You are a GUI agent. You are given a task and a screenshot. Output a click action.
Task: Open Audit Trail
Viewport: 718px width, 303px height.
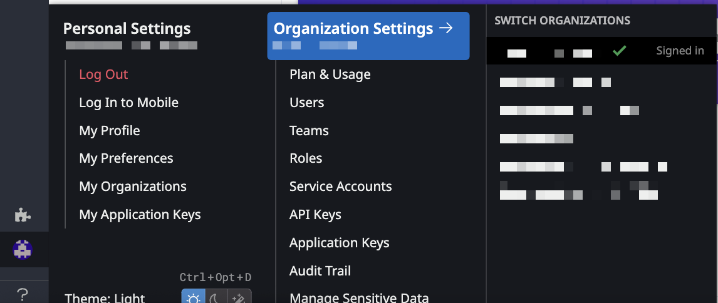(320, 270)
